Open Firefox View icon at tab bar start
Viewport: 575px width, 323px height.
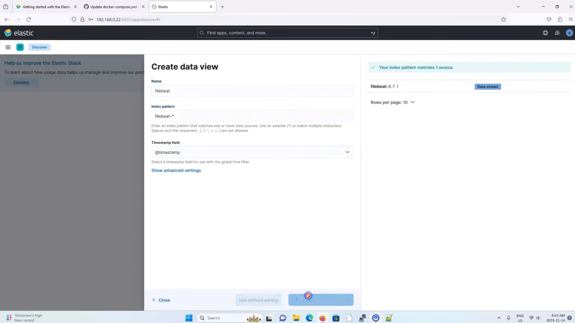[6, 7]
